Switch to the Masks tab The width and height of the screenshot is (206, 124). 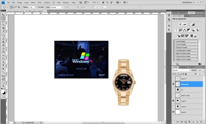click(x=187, y=16)
